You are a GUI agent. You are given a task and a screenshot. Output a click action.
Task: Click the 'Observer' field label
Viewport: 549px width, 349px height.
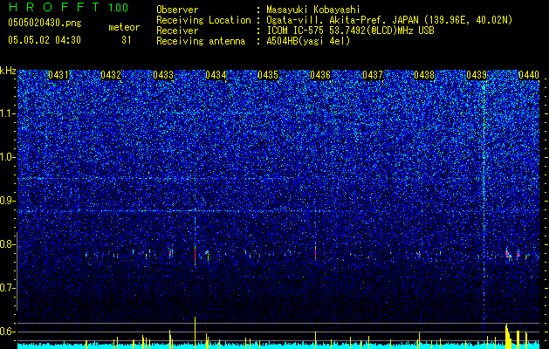pos(177,10)
